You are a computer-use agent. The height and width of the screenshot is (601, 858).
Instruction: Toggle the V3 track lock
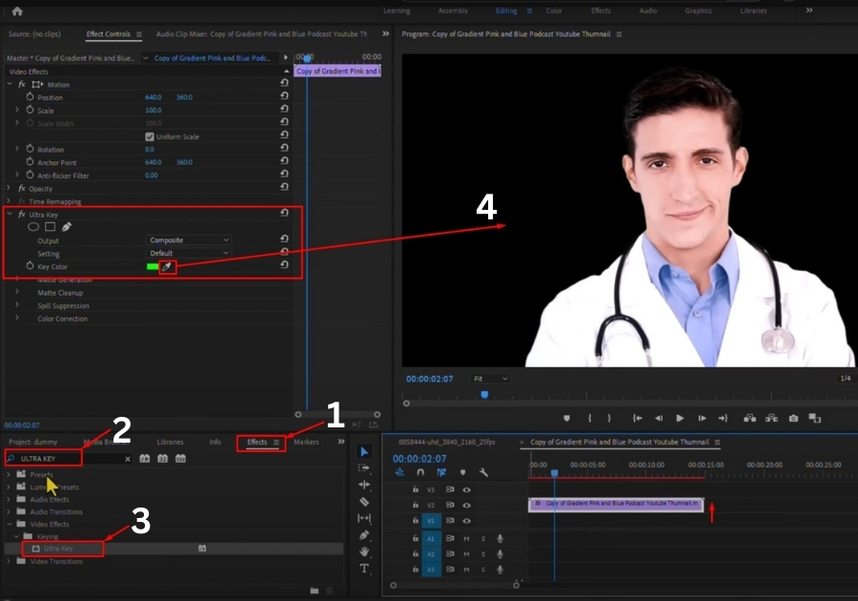pyautogui.click(x=416, y=489)
